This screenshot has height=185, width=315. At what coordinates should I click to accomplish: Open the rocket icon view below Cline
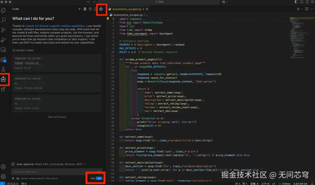tap(3, 89)
